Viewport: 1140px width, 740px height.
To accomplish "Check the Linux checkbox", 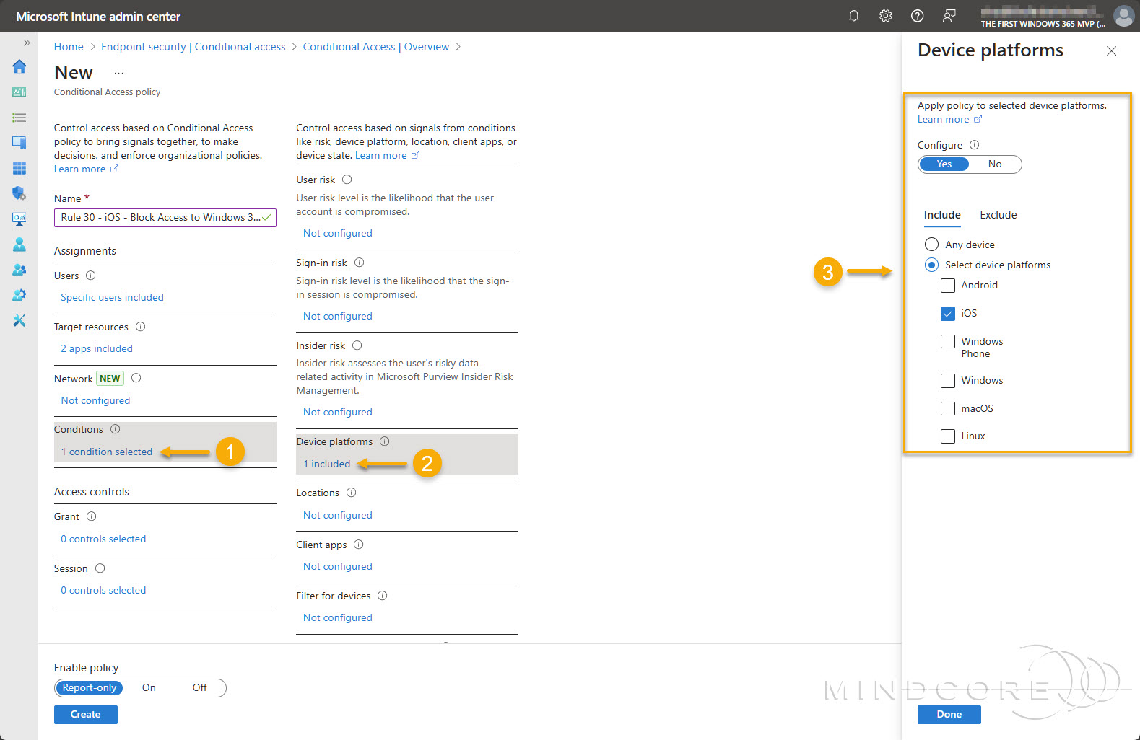I will pos(947,436).
